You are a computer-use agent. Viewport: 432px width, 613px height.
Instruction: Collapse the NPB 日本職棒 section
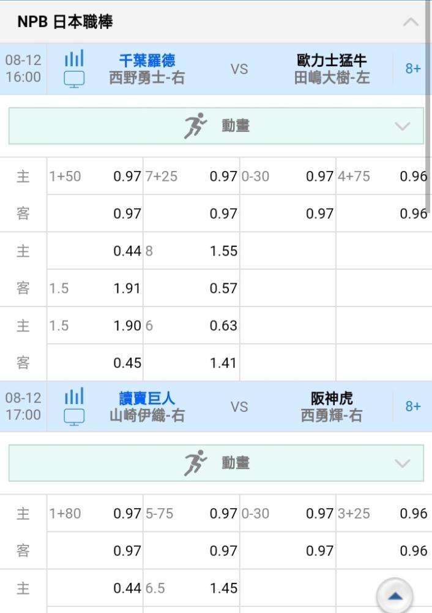(411, 22)
